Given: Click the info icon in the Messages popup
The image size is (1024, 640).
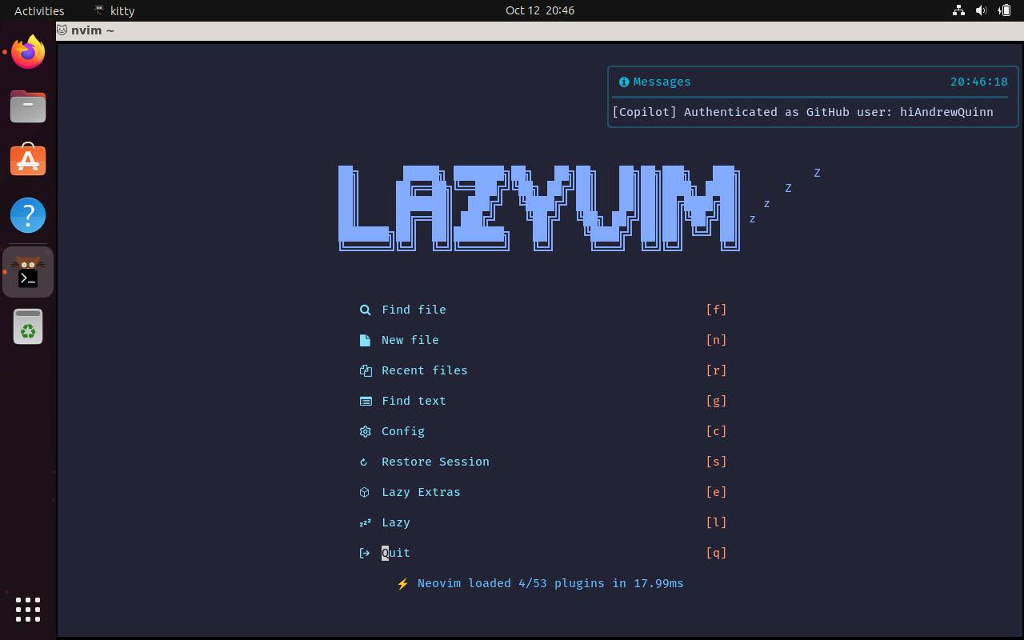Looking at the screenshot, I should (x=623, y=82).
